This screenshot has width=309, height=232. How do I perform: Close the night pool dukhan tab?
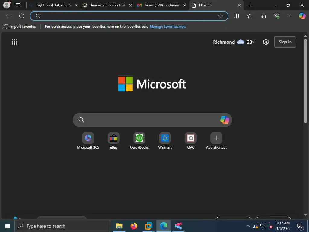[x=76, y=5]
